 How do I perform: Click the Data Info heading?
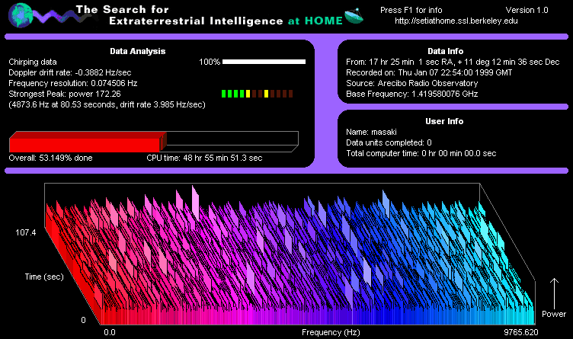446,51
